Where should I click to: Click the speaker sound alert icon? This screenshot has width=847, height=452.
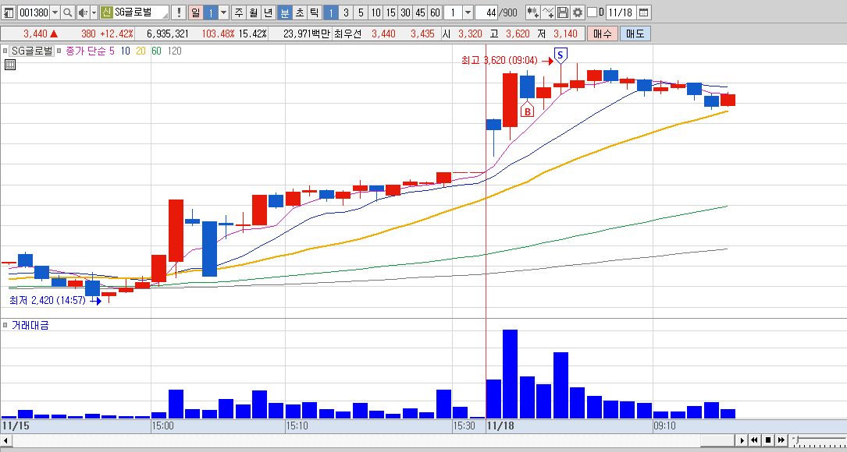coord(82,12)
